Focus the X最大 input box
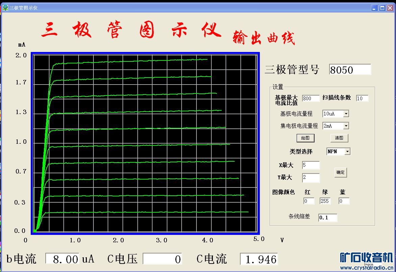 pyautogui.click(x=311, y=165)
